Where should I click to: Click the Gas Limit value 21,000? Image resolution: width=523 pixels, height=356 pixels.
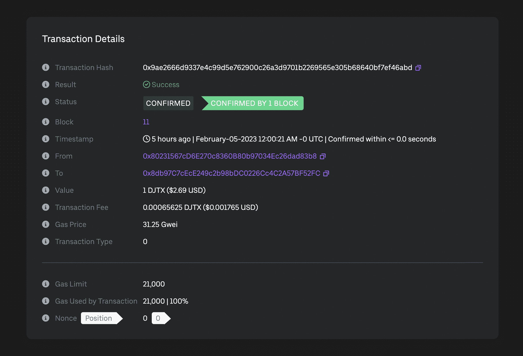(x=154, y=284)
